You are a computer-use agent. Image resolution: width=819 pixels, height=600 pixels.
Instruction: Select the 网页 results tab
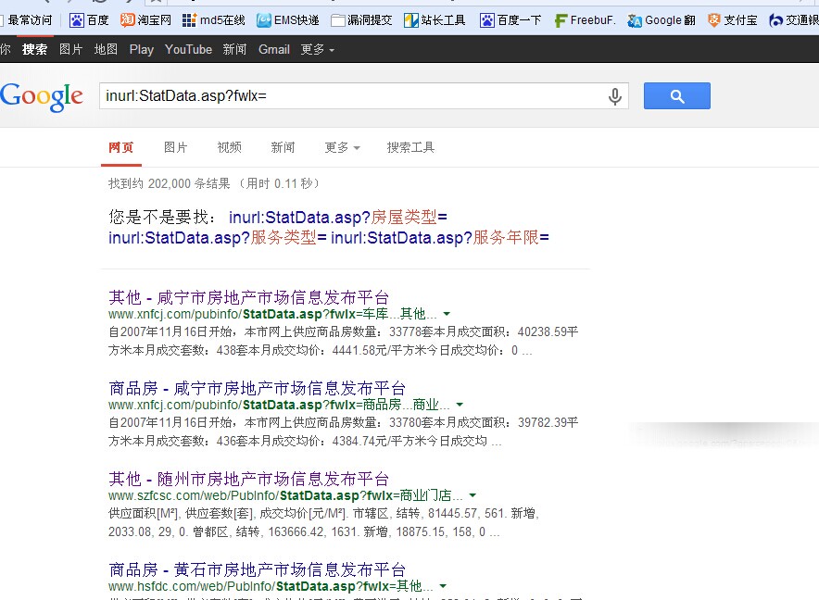point(120,148)
